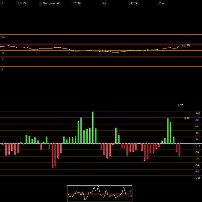202x202 pixels.
Task: Click the deepest red MR histogram bar
Action: pos(53,156)
